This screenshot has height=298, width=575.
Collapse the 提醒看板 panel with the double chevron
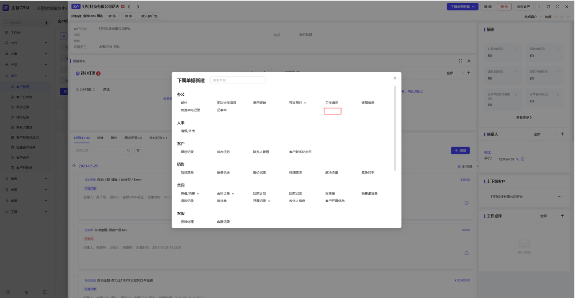(469, 61)
